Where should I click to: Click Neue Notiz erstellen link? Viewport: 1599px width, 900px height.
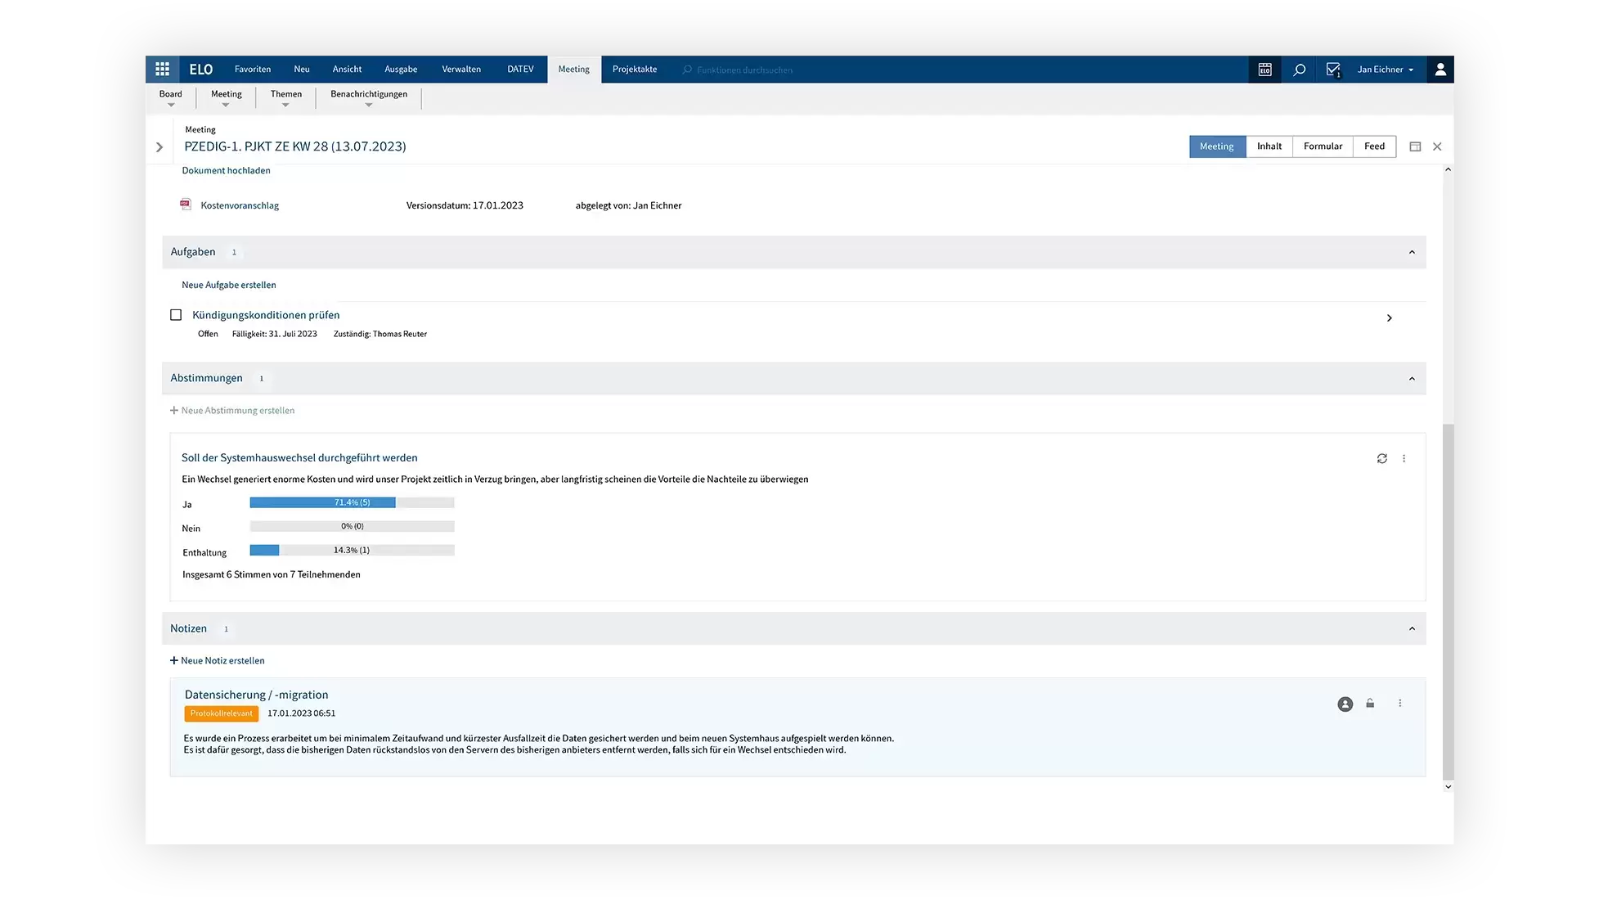pyautogui.click(x=222, y=661)
